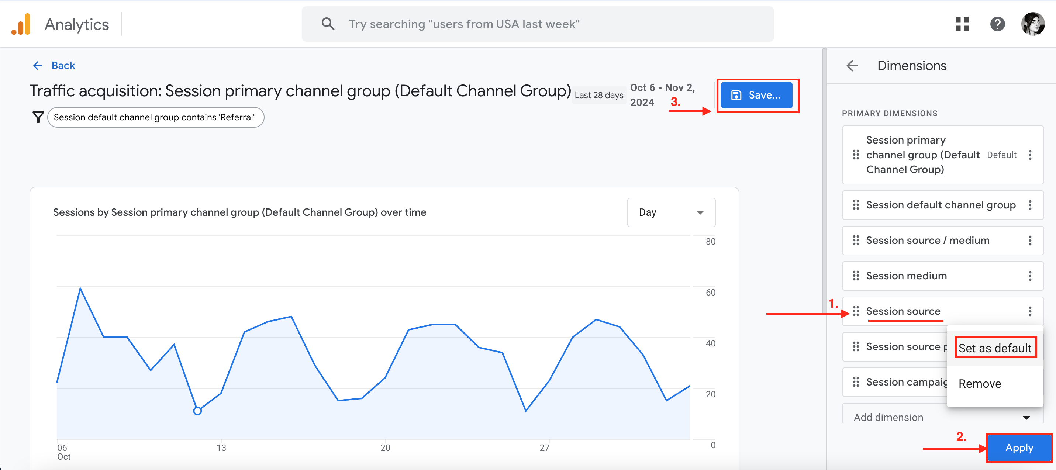Open the help question mark icon
The width and height of the screenshot is (1056, 470).
[997, 24]
